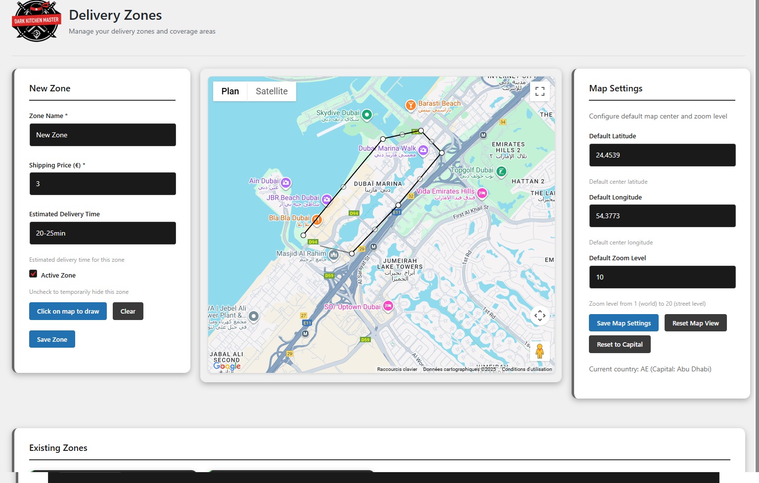Click the Clear button

tap(128, 311)
